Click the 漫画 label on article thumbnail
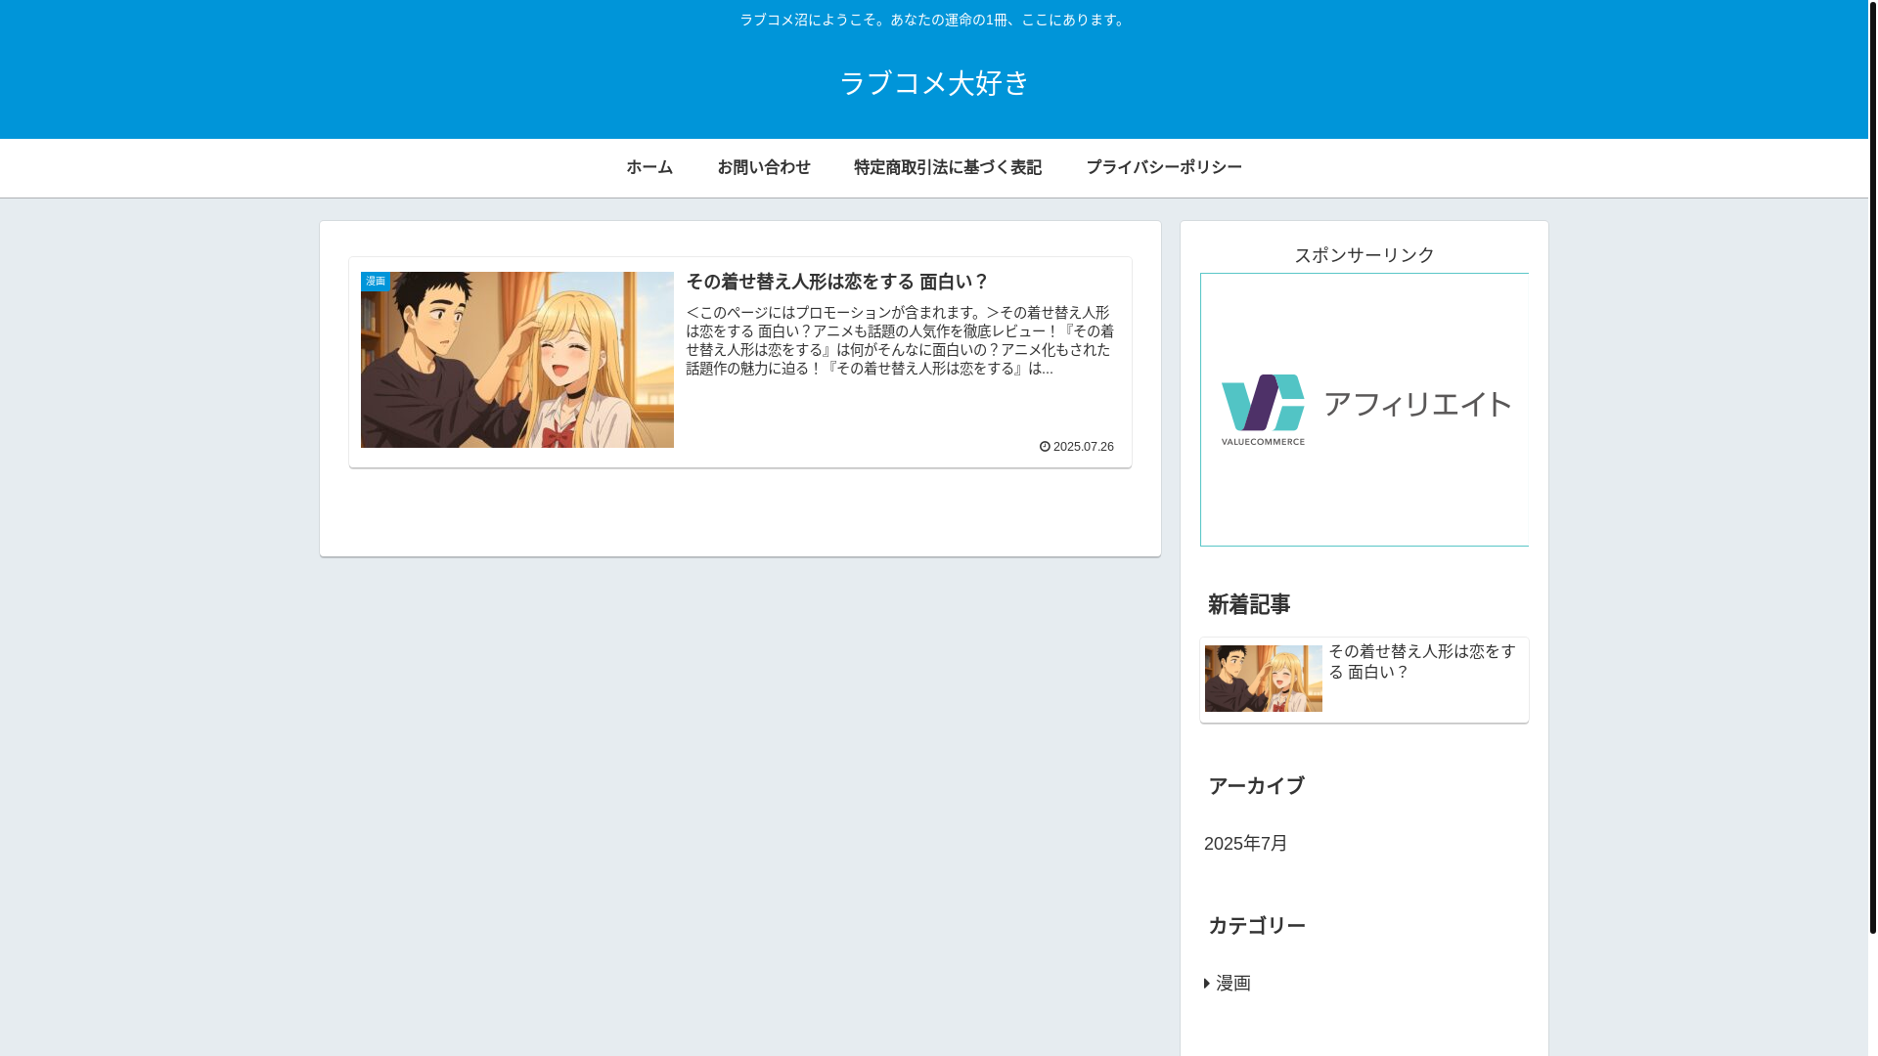Viewport: 1878px width, 1056px height. click(376, 281)
